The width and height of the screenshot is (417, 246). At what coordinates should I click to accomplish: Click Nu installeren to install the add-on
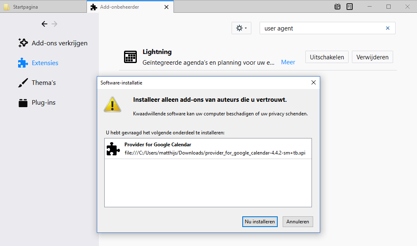[x=260, y=222]
